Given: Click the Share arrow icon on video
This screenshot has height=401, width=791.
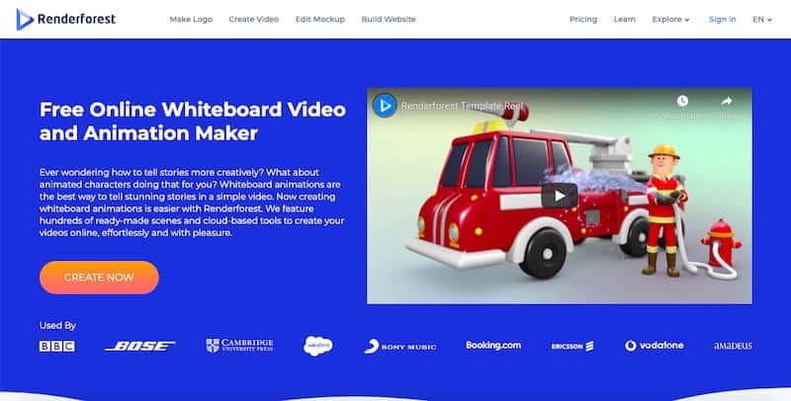Looking at the screenshot, I should 727,102.
